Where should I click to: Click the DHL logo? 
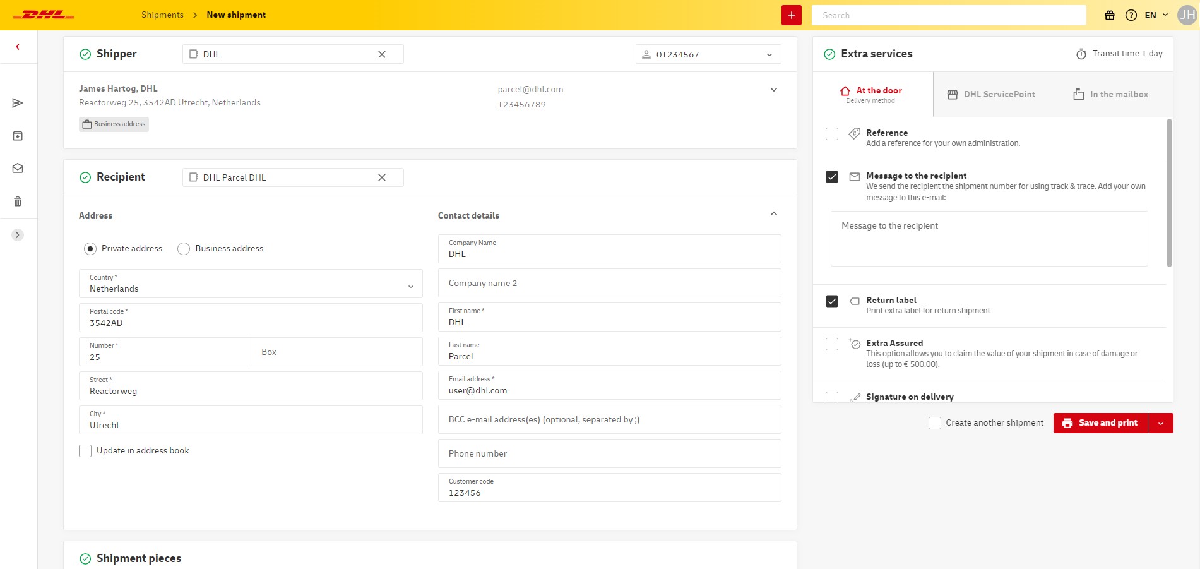(44, 15)
